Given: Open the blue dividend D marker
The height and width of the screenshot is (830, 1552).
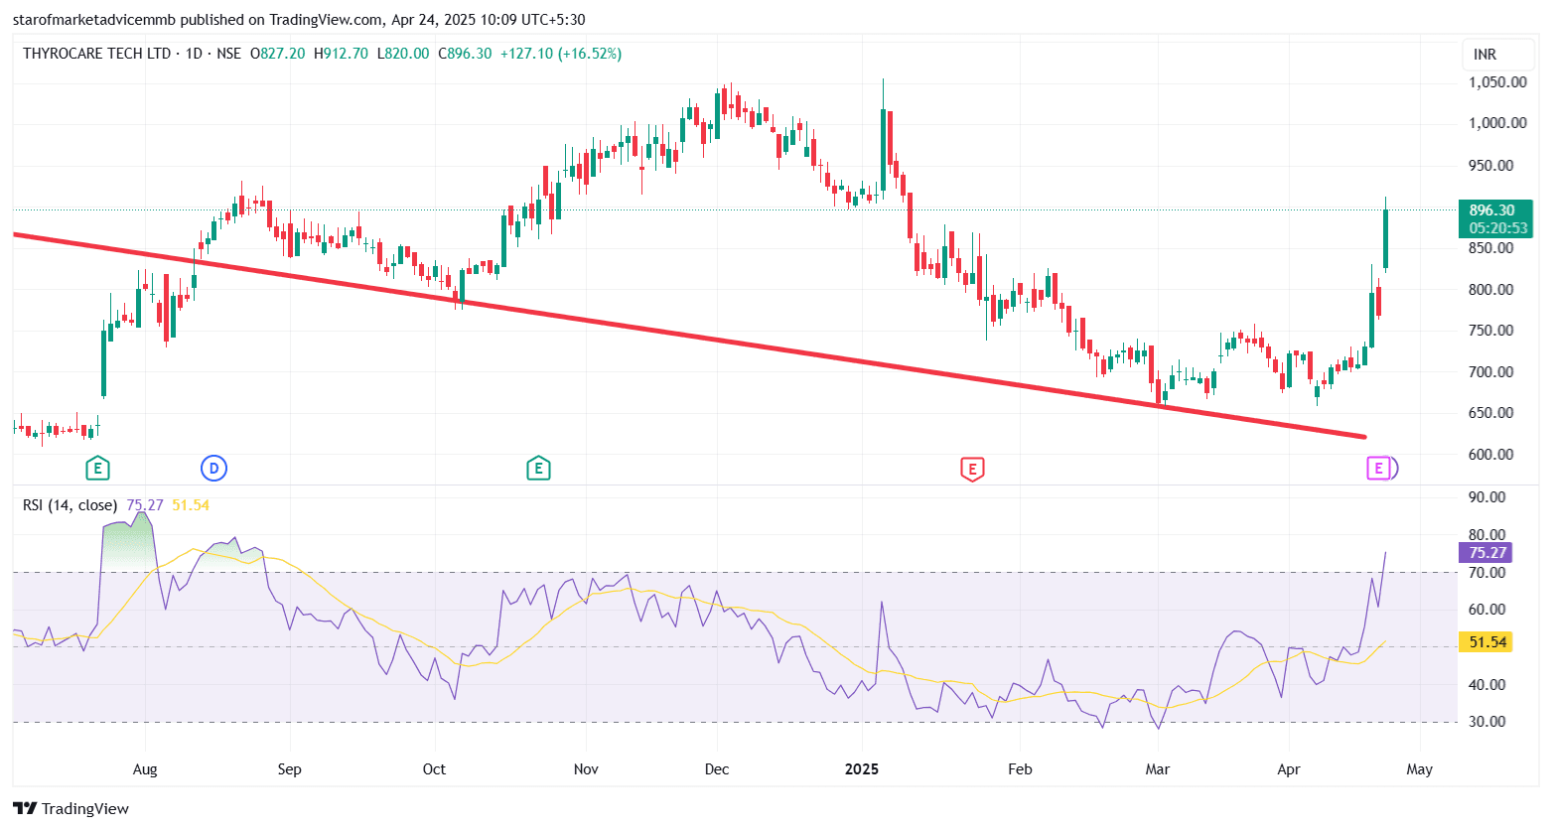Looking at the screenshot, I should [x=213, y=468].
